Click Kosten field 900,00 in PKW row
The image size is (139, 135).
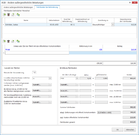pyautogui.click(x=129, y=78)
